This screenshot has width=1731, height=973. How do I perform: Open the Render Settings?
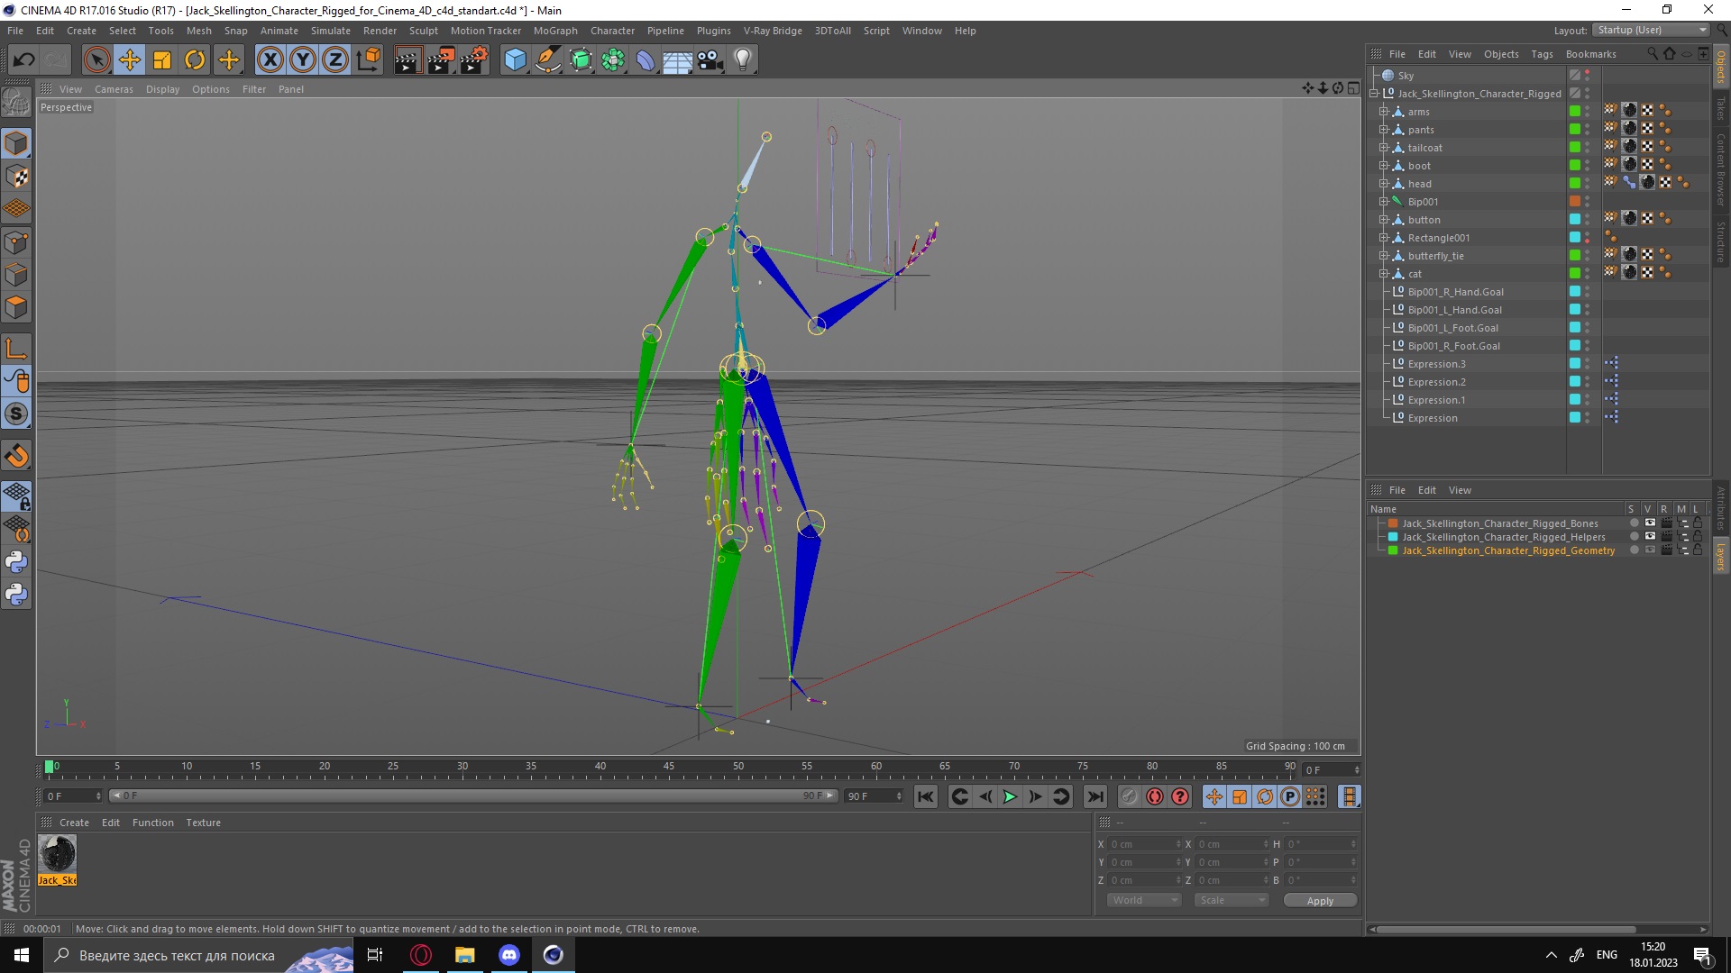[x=474, y=60]
